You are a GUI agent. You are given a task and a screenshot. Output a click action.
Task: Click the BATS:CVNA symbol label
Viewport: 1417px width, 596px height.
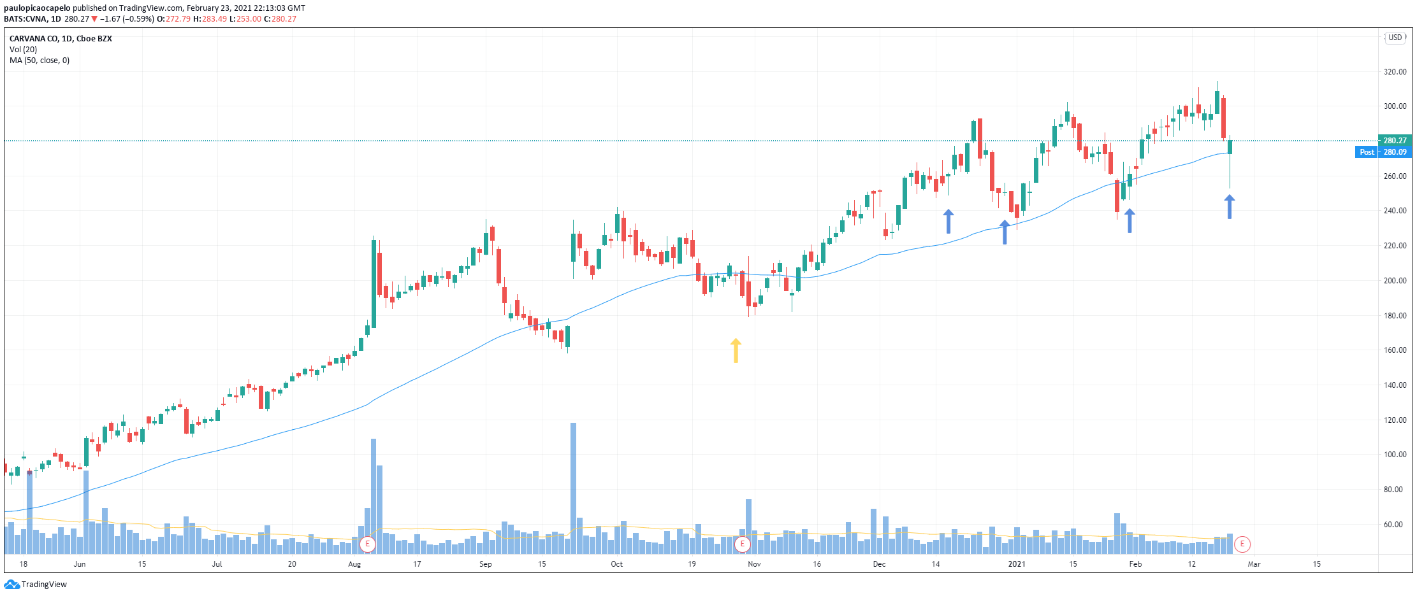coord(25,19)
